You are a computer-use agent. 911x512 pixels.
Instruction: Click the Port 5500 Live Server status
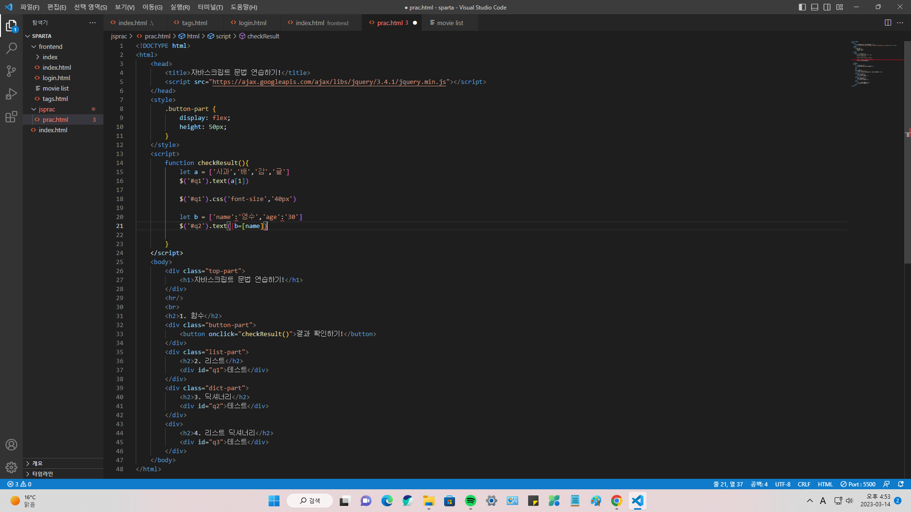pyautogui.click(x=858, y=484)
